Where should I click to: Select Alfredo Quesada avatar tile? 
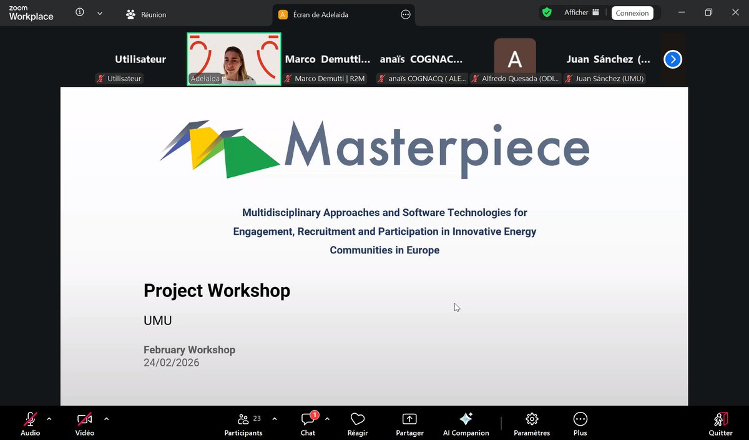coord(515,59)
